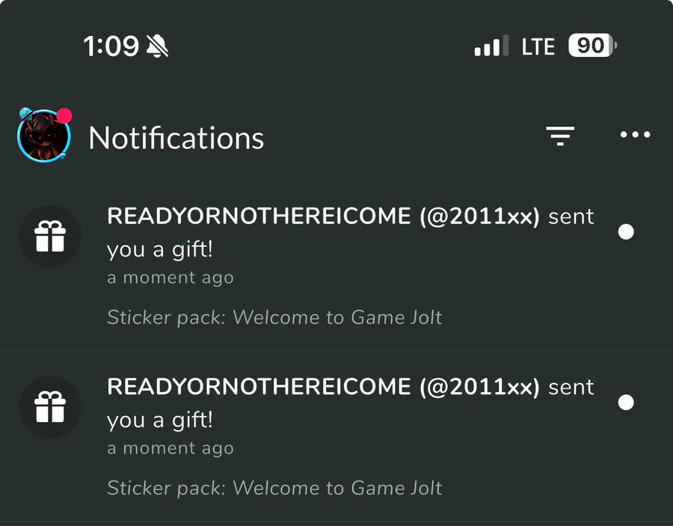The width and height of the screenshot is (673, 526).
Task: Tap the battery indicator showing 90
Action: pos(593,45)
